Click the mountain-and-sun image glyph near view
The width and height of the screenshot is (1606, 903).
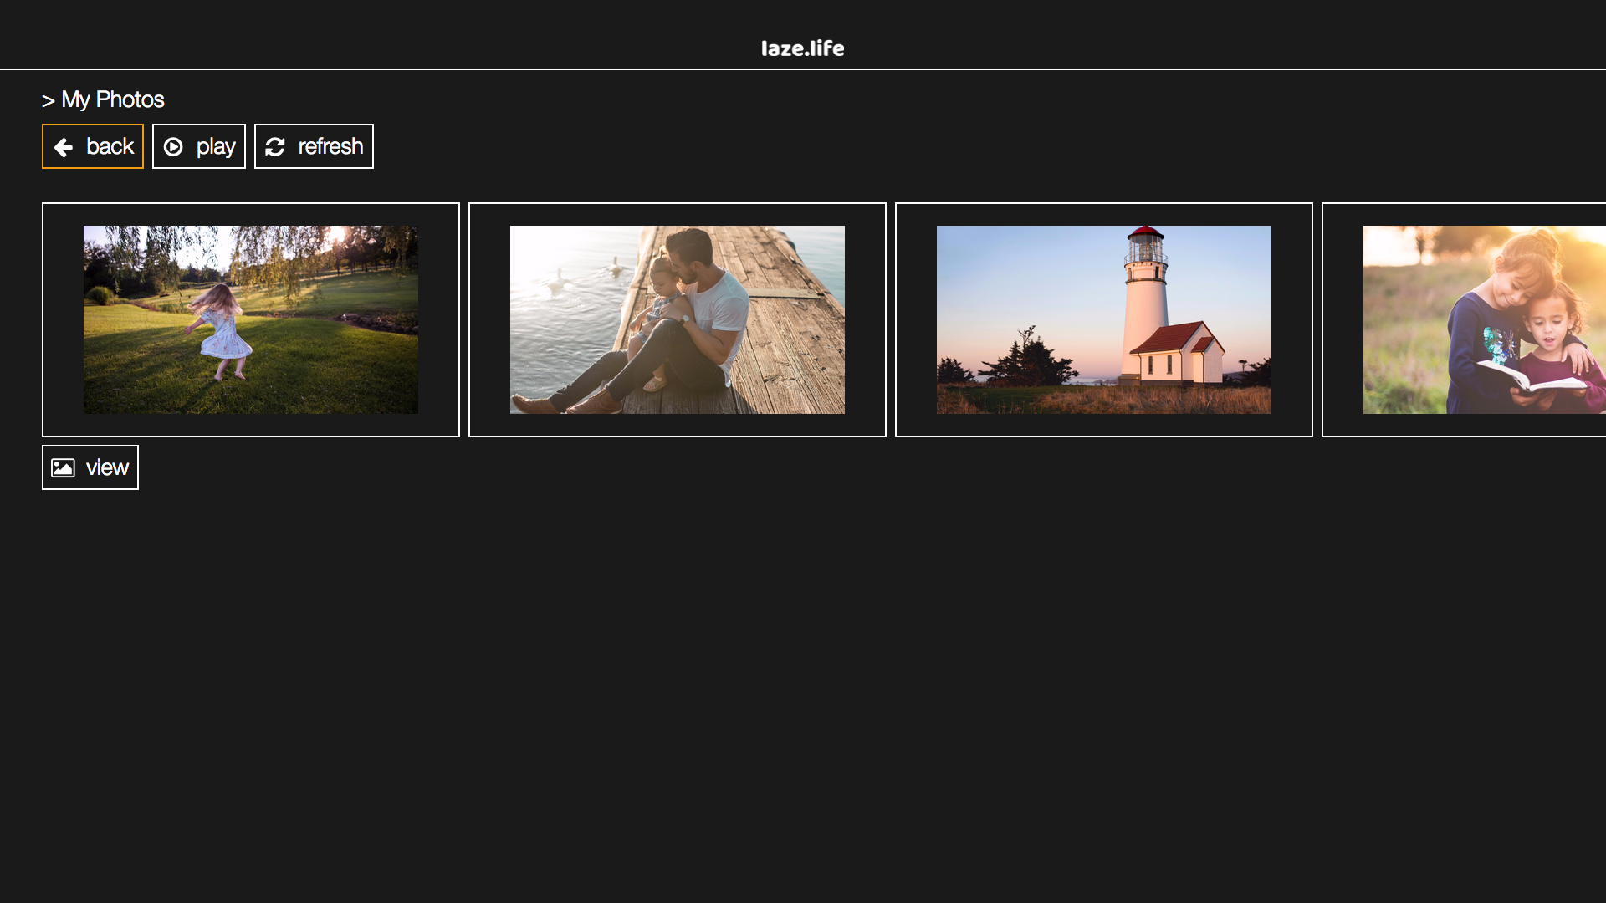click(65, 467)
